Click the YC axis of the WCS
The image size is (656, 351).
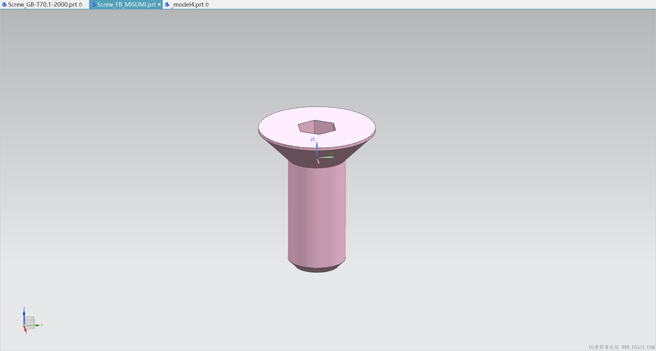327,157
